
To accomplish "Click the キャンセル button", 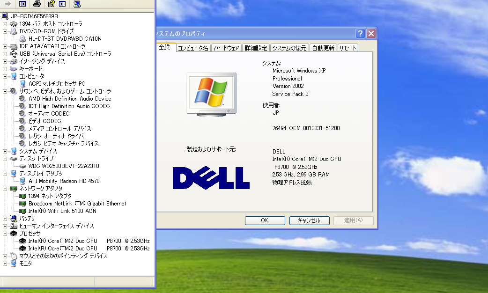I will [x=309, y=220].
